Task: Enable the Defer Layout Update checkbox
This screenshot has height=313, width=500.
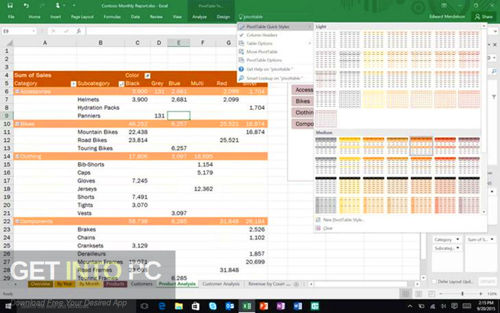Action: 433,281
